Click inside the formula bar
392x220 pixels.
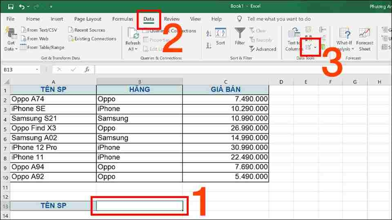pos(243,70)
